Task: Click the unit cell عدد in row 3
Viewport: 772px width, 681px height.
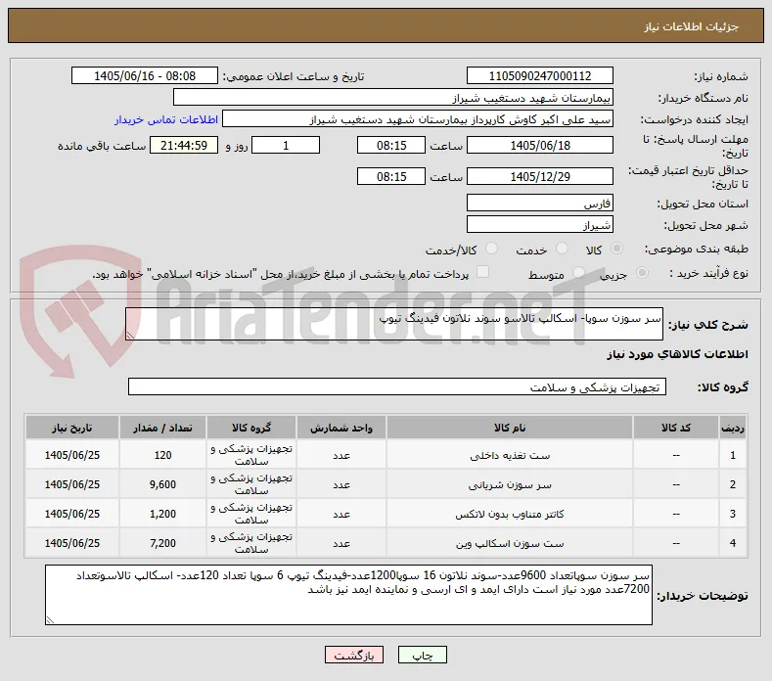Action: (x=341, y=514)
